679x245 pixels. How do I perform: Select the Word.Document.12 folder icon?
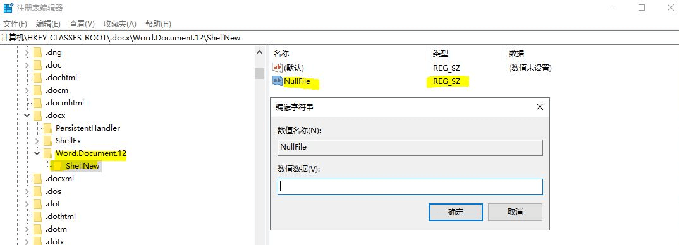(48, 153)
